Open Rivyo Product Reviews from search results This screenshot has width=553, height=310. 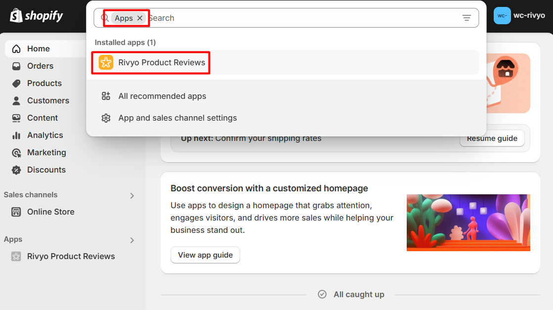pyautogui.click(x=285, y=62)
